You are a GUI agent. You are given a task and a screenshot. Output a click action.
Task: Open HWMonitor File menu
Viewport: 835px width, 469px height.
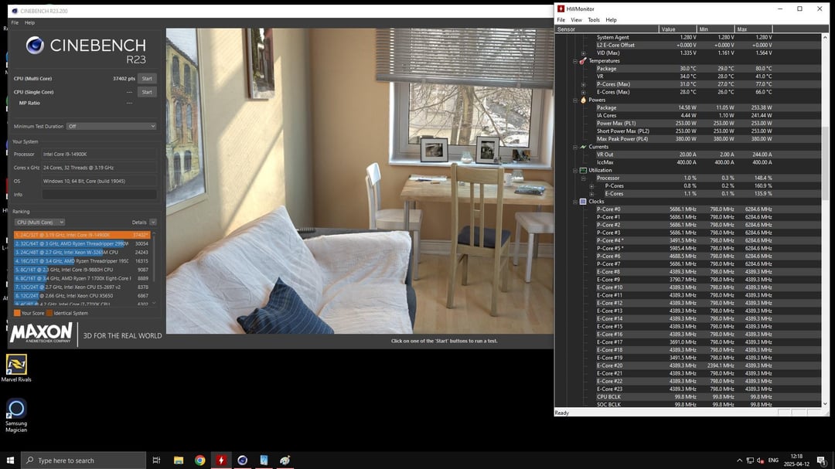561,19
